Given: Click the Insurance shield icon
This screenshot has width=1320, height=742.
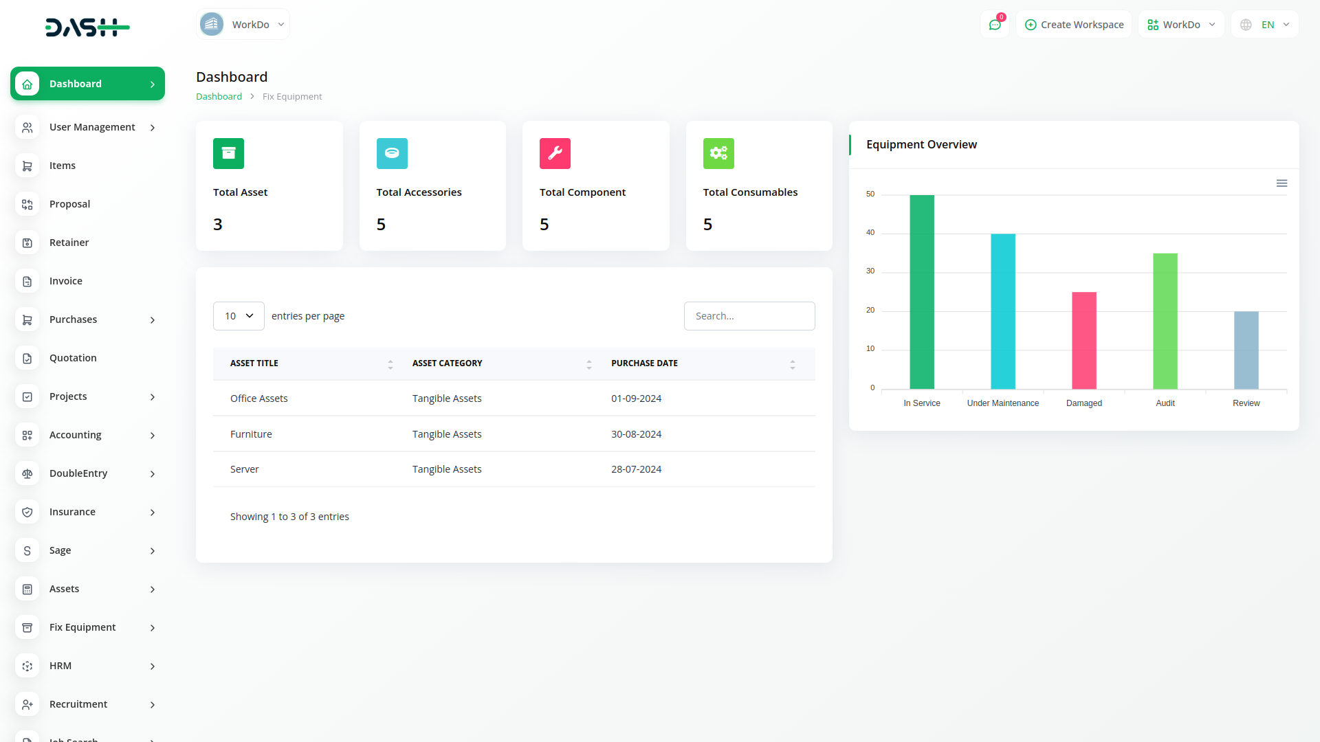Looking at the screenshot, I should pos(27,512).
